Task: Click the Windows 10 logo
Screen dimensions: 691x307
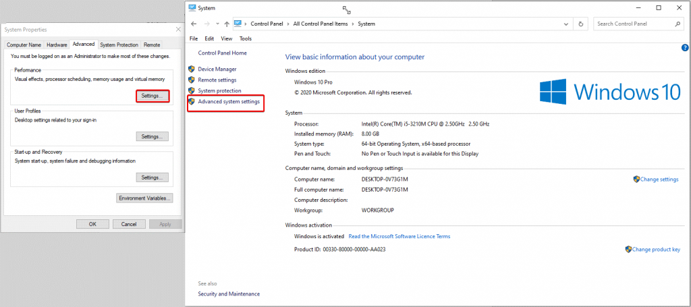Action: [x=610, y=92]
